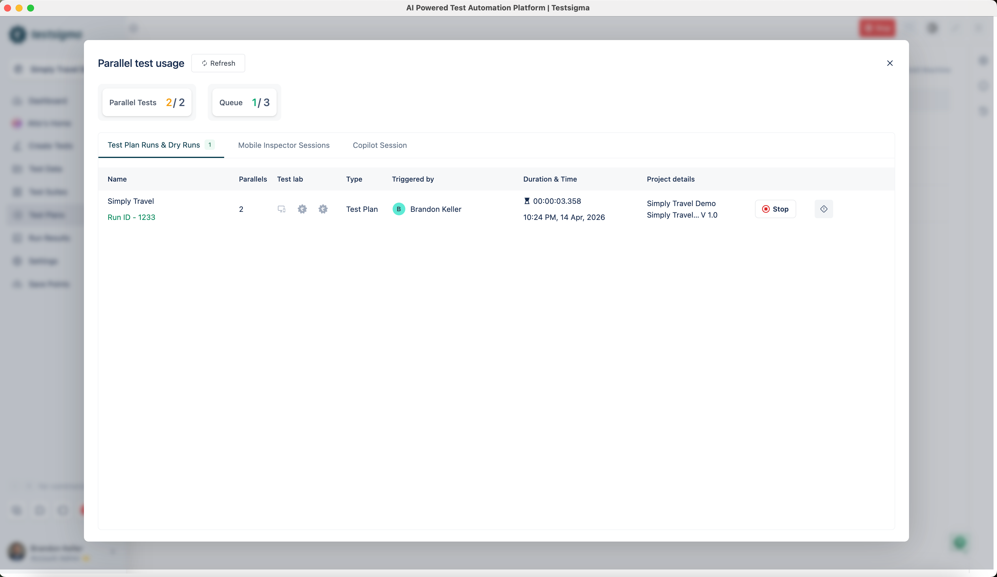Image resolution: width=997 pixels, height=577 pixels.
Task: Select Test Plan Runs & Dry Runs tab
Action: [154, 145]
